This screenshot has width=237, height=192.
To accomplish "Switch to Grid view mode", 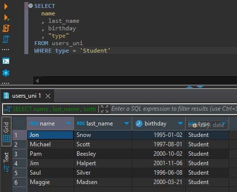I will 6,131.
